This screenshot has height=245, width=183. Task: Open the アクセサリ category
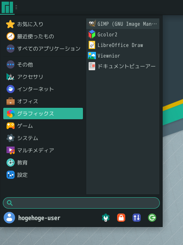tap(43, 77)
